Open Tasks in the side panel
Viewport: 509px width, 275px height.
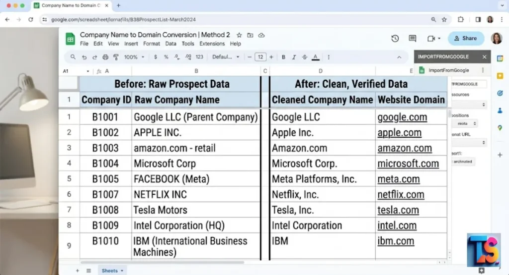click(500, 93)
